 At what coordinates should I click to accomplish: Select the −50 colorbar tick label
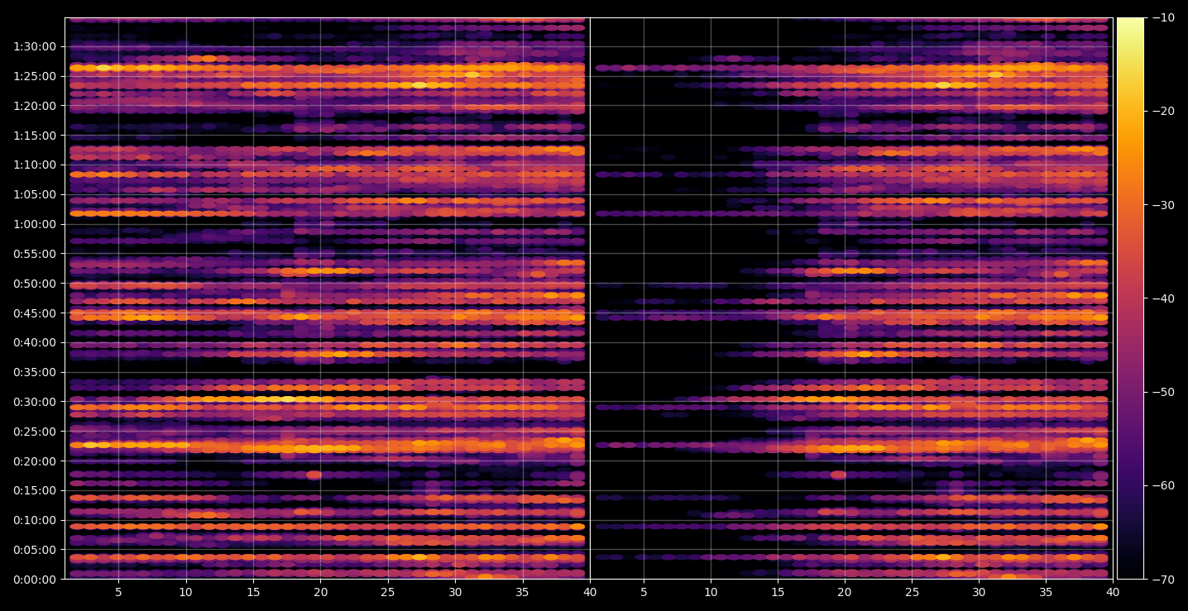1162,392
